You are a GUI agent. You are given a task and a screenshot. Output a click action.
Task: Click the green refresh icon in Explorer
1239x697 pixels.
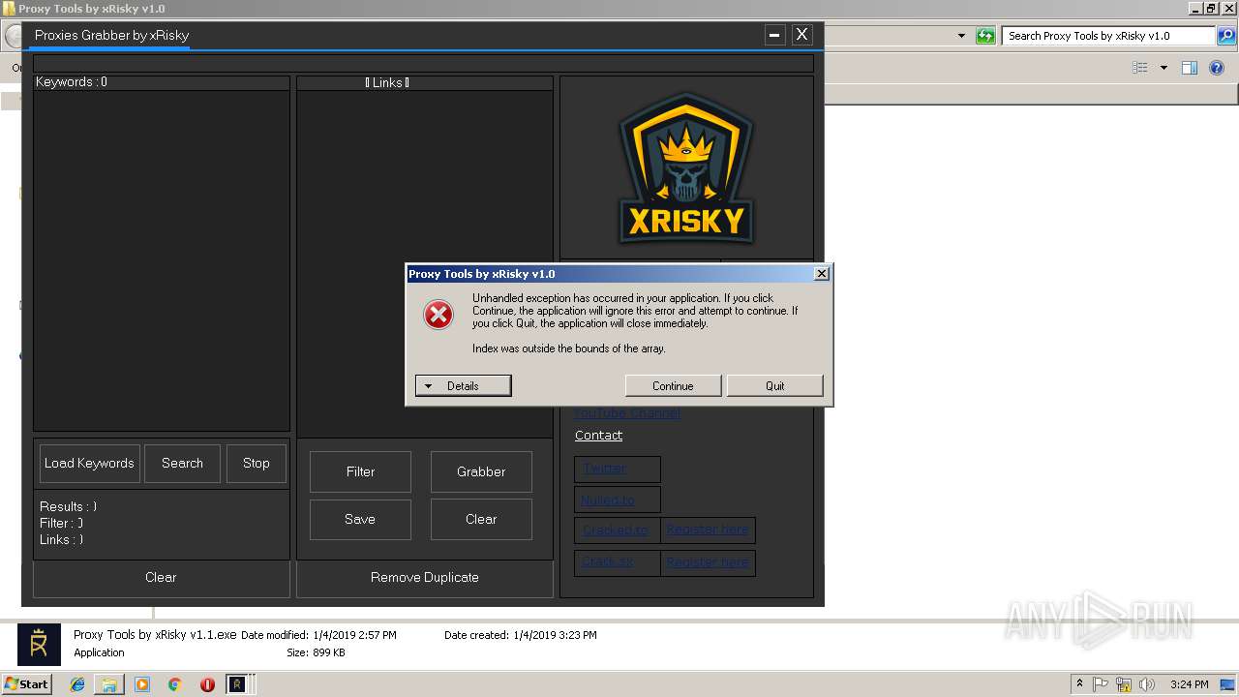pos(985,36)
